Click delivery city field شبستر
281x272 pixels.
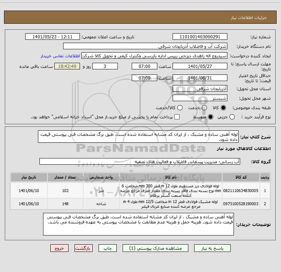200,98
